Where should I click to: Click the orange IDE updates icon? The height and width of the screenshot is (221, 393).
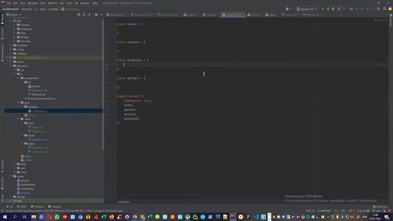[390, 9]
